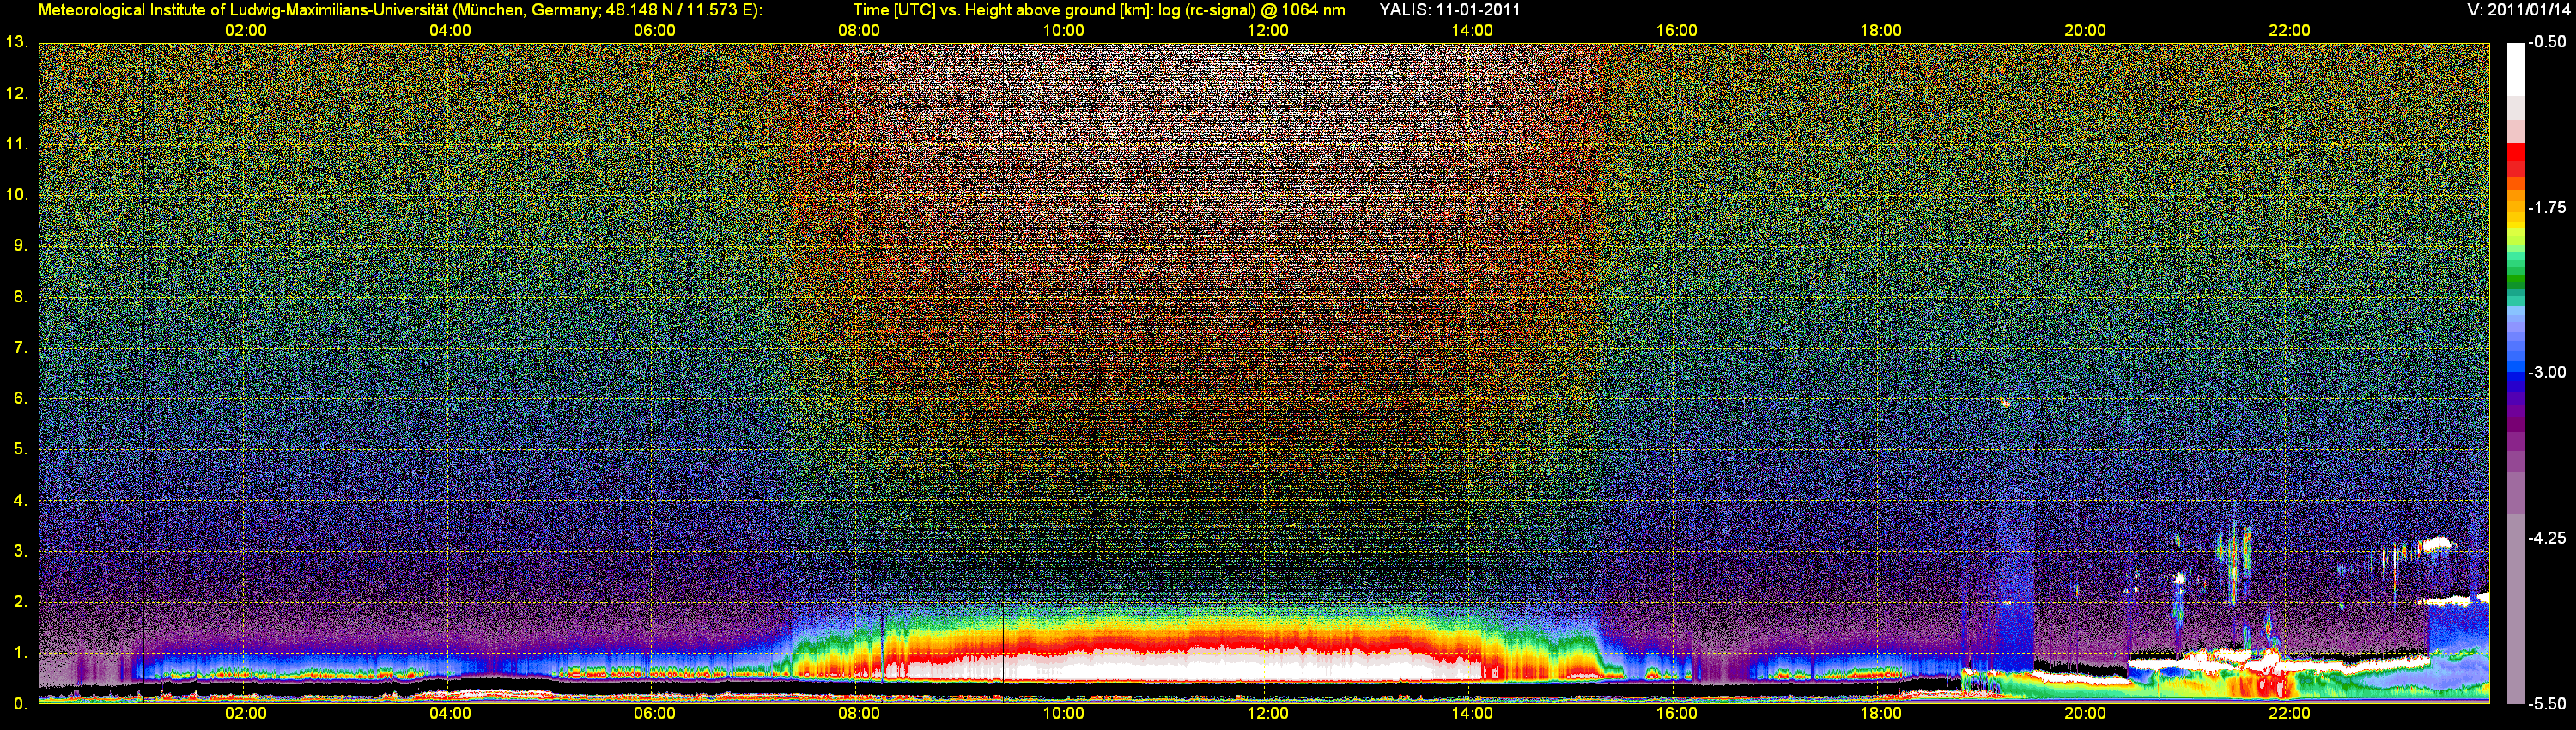2576x730 pixels.
Task: Click the '13.' height axis label
Action: [x=17, y=42]
